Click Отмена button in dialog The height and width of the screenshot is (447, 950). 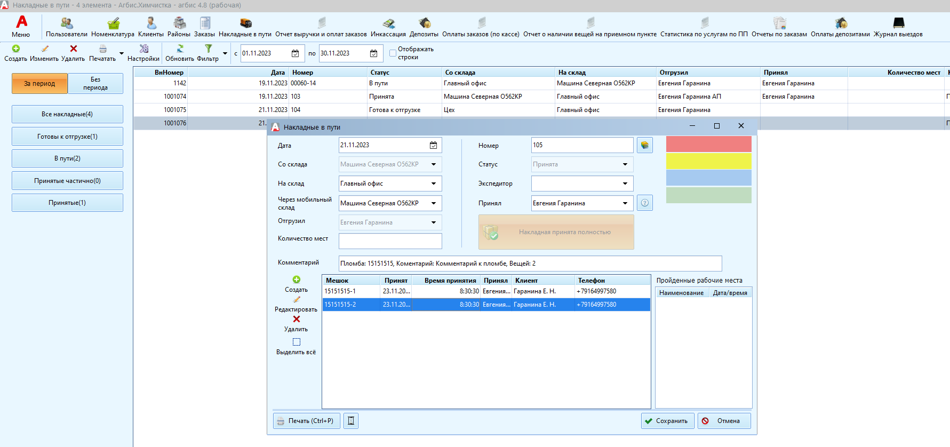[x=724, y=421]
